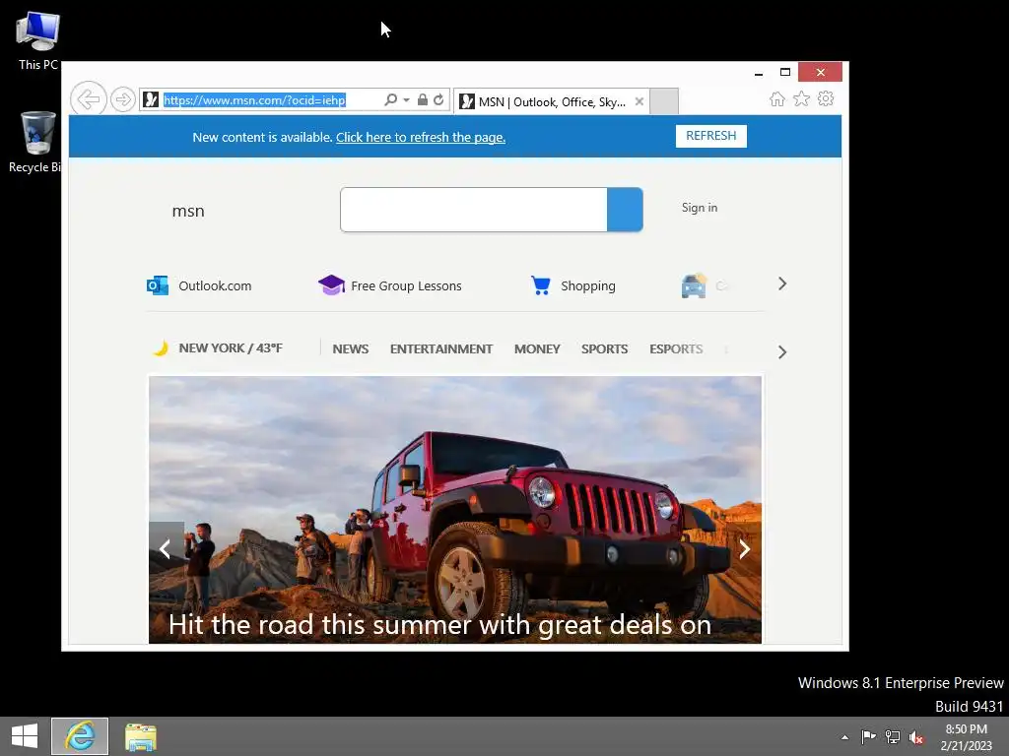Image resolution: width=1009 pixels, height=756 pixels.
Task: Click the Sign in link
Action: tap(700, 208)
